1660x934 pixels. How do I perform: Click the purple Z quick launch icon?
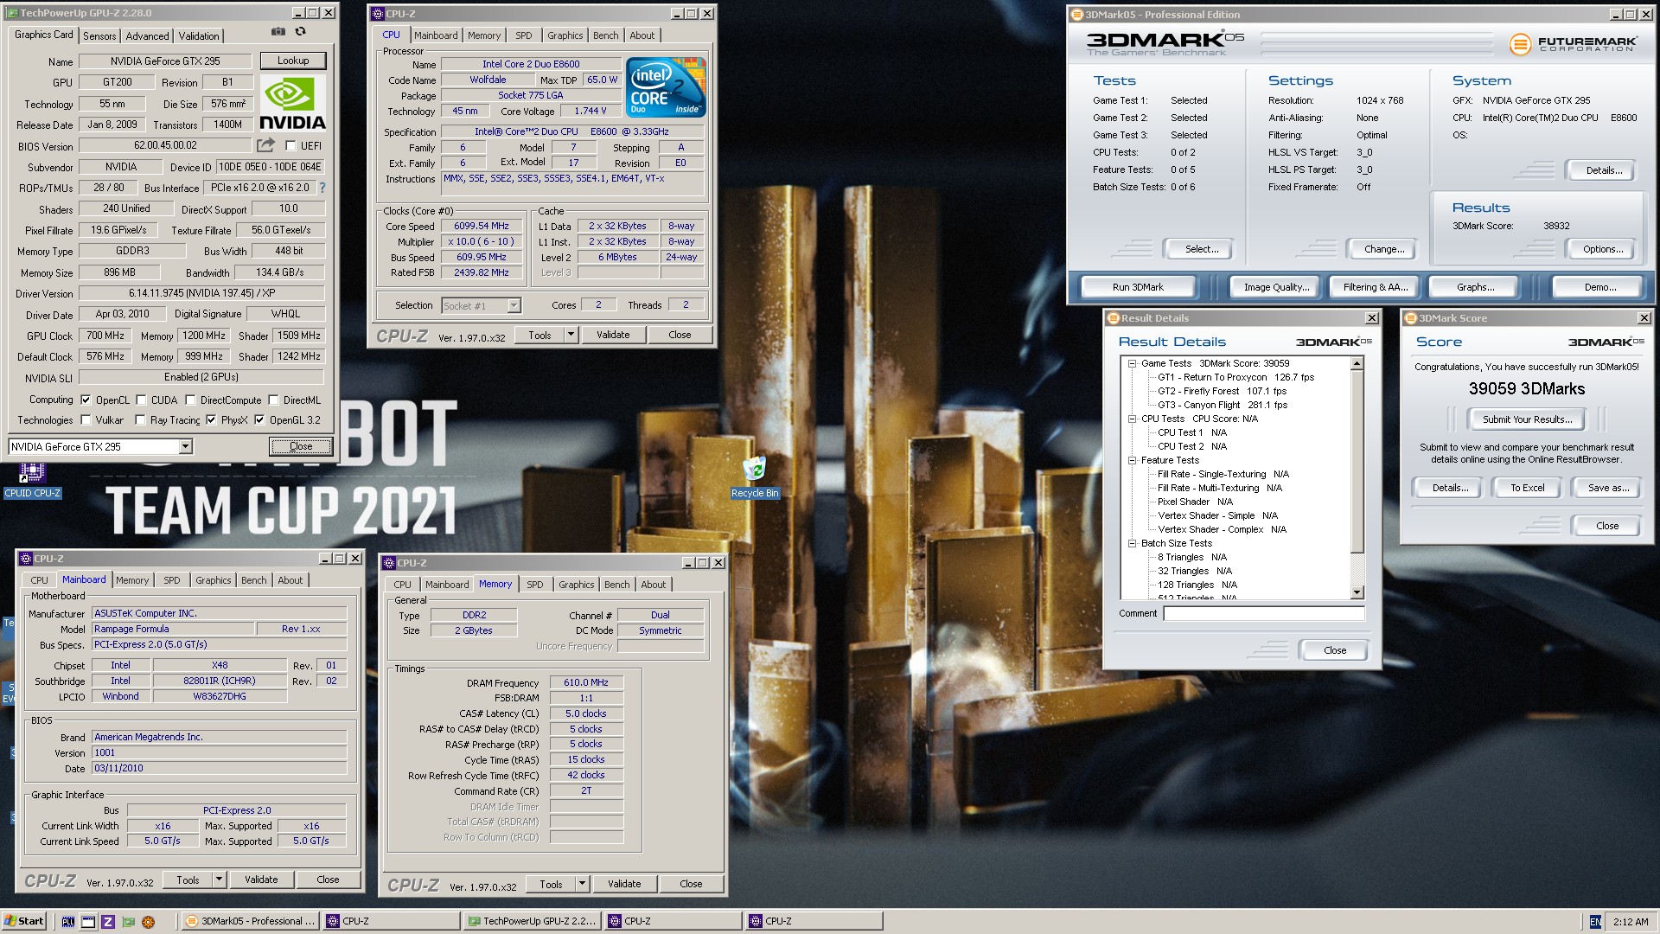tap(108, 922)
